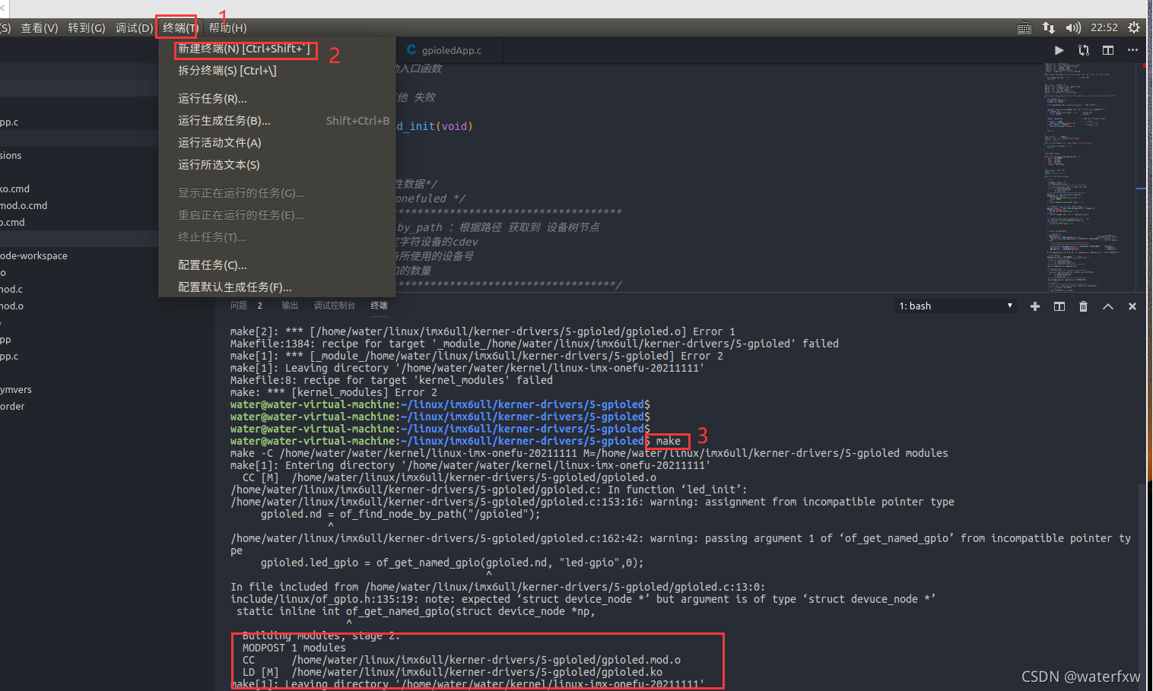Click the 22:52 clock in top bar
The height and width of the screenshot is (691, 1153).
[x=1104, y=27]
